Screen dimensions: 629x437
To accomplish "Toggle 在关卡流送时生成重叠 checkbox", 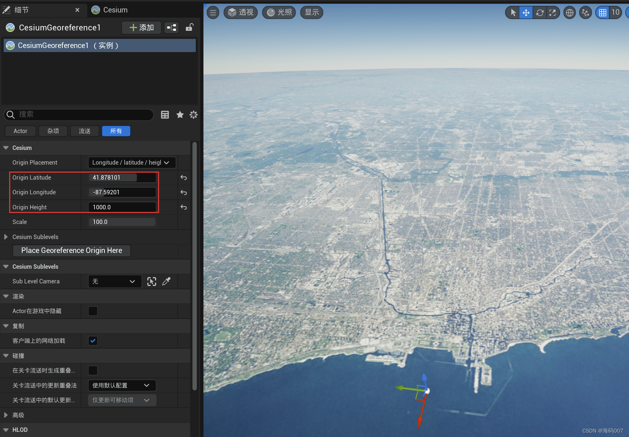I will tap(93, 370).
